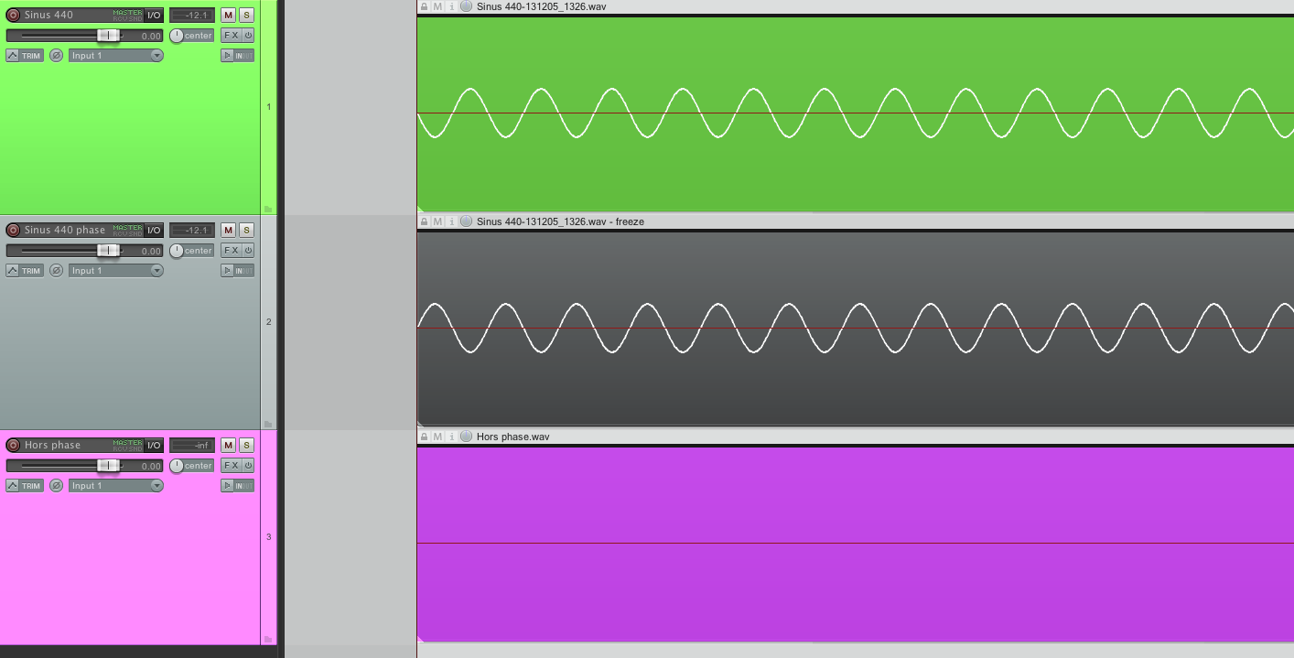
Task: Click the -12.1 peak meter of the Sinus 440 track
Action: click(192, 15)
